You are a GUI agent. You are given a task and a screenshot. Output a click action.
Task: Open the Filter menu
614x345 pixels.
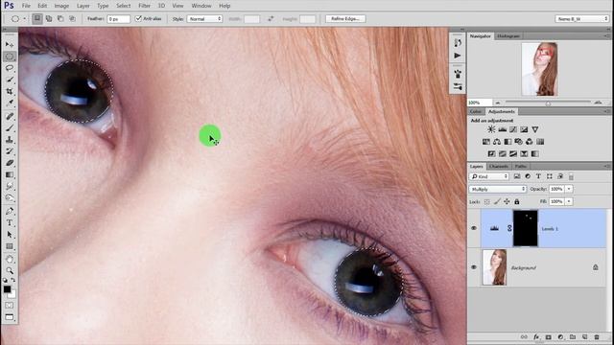pyautogui.click(x=144, y=6)
